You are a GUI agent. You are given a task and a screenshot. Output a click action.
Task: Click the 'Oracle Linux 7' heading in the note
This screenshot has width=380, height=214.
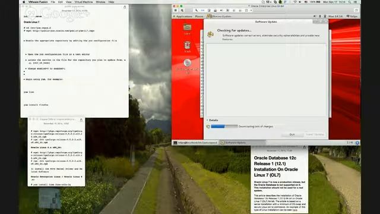(31, 22)
